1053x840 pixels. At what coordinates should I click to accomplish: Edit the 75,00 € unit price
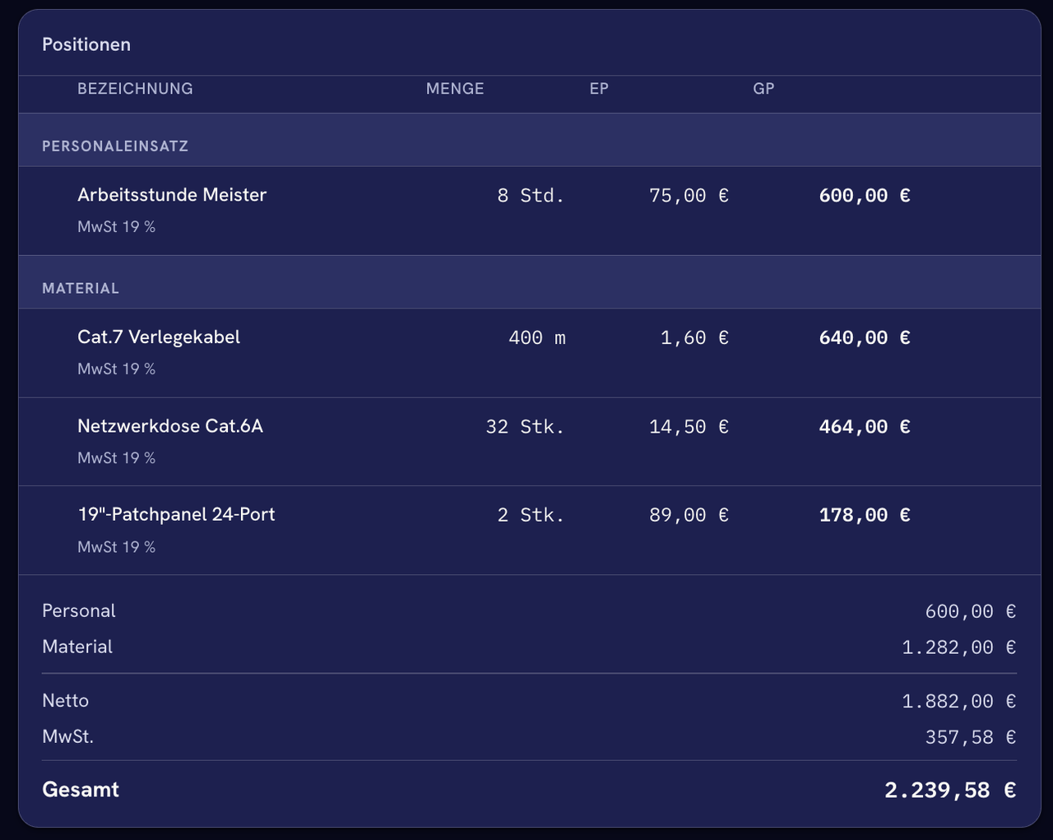(x=689, y=196)
